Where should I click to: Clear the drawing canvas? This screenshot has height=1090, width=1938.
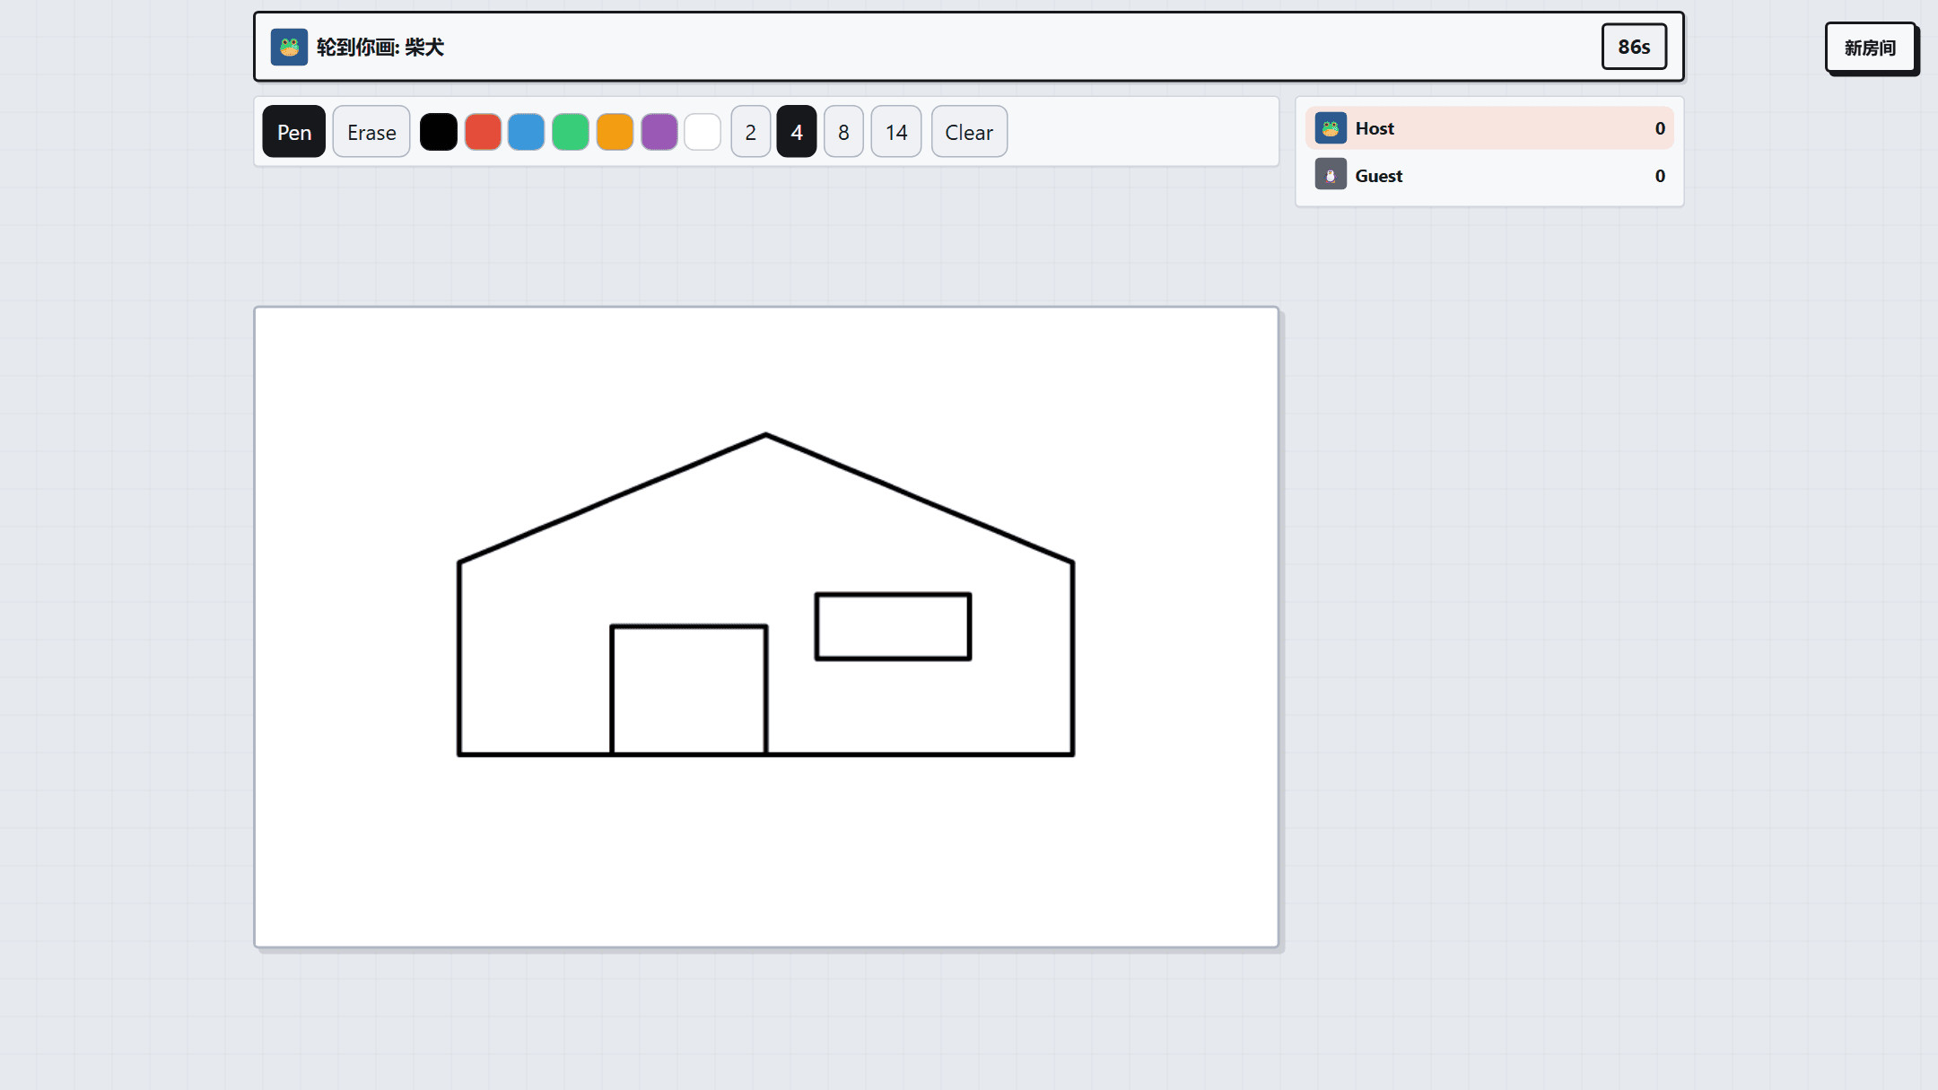pyautogui.click(x=969, y=132)
